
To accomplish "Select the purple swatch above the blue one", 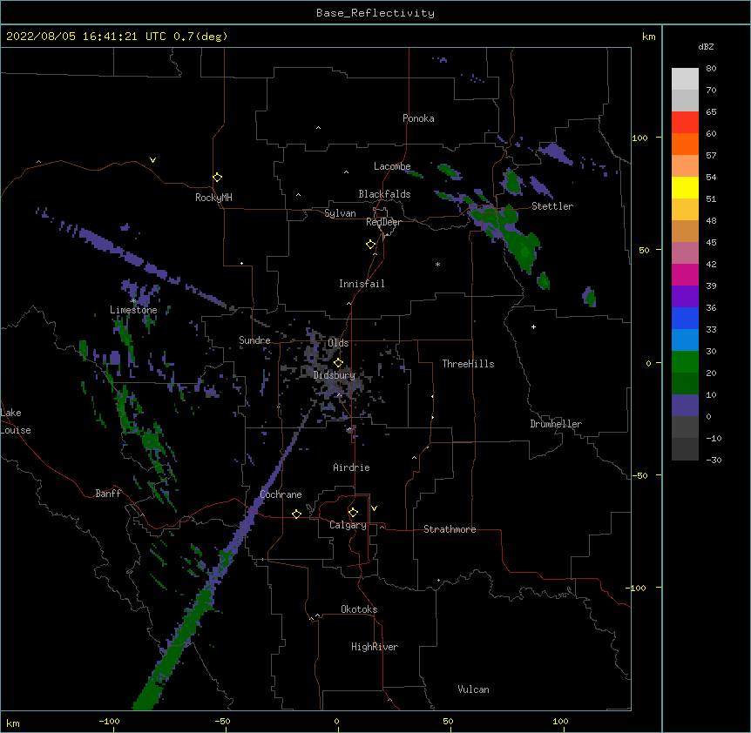I will tap(685, 297).
